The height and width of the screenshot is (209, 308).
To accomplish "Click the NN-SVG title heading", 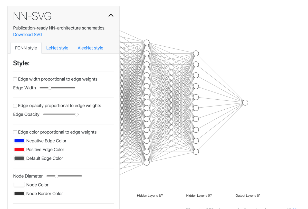I will click(32, 16).
